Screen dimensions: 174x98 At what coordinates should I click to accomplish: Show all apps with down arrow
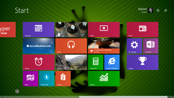(17, 91)
